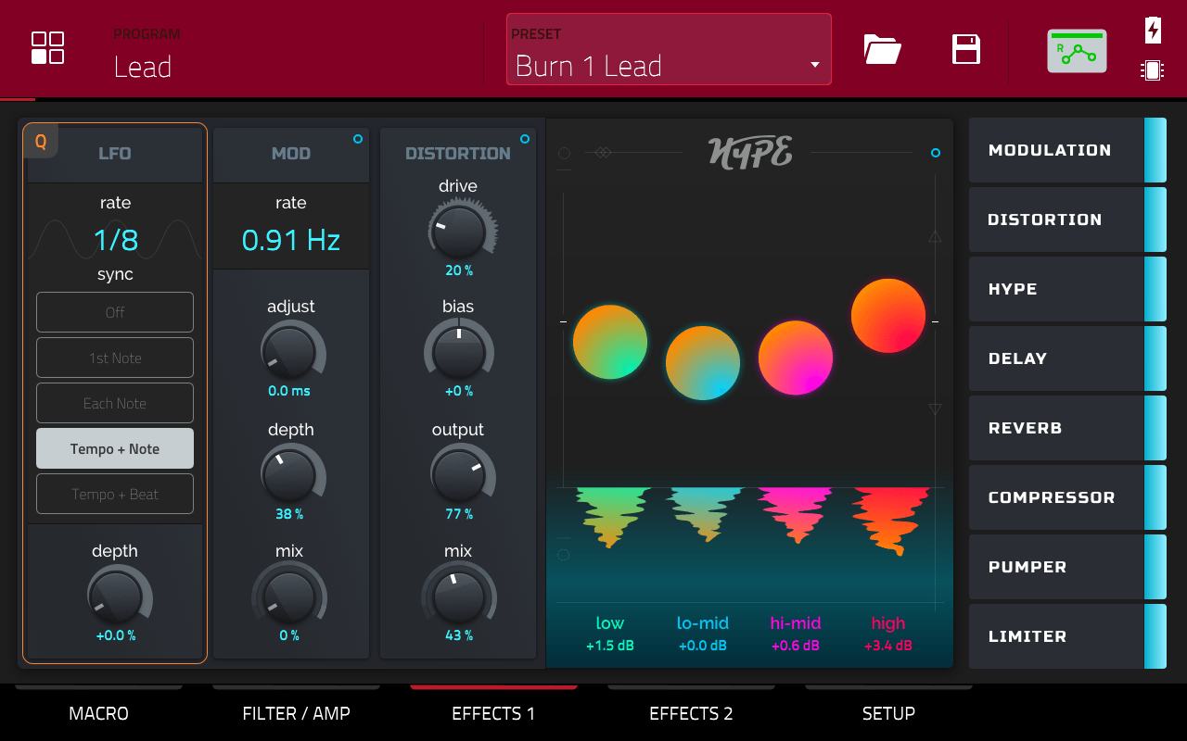1187x741 pixels.
Task: Open the main menu grid icon
Action: coord(47,48)
